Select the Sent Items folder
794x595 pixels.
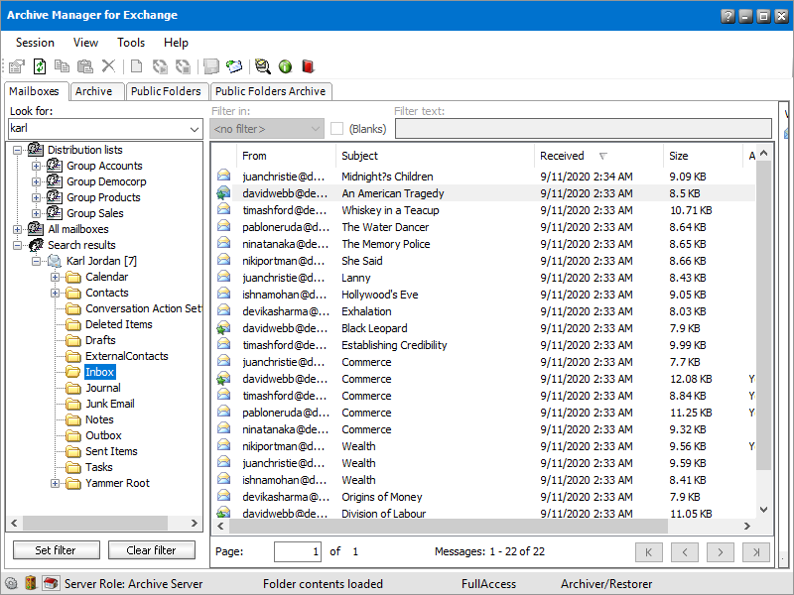(111, 451)
